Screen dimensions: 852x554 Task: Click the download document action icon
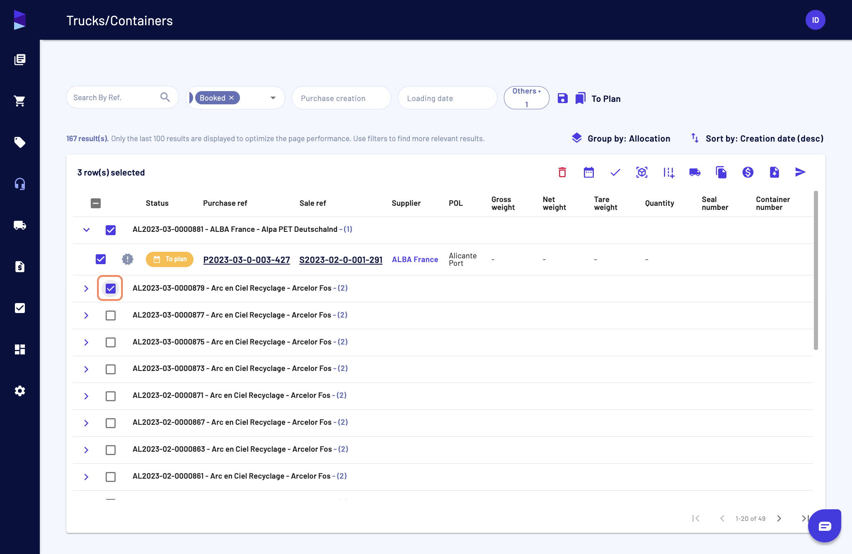point(774,172)
